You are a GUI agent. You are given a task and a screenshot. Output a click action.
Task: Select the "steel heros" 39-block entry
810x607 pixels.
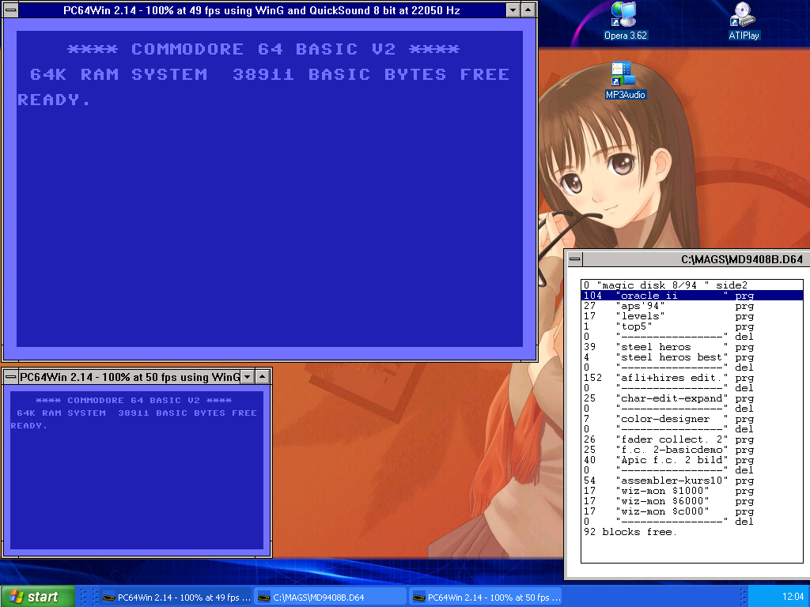tap(692, 347)
